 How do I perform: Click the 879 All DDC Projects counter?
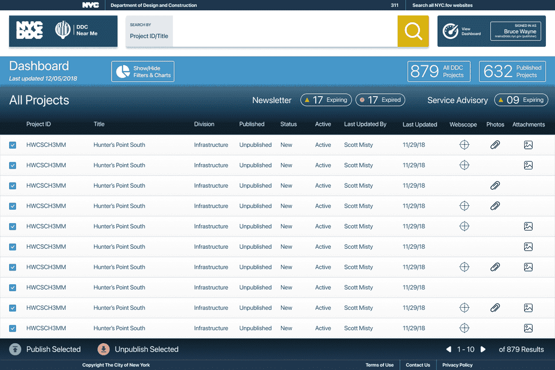point(438,71)
